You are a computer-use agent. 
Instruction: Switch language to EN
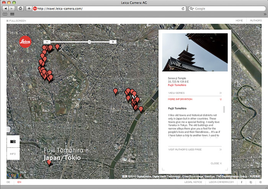[19, 182]
